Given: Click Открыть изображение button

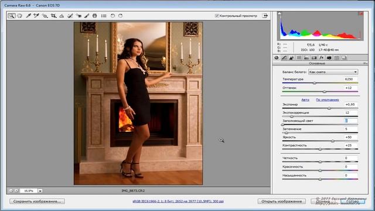Looking at the screenshot, I should (281, 201).
